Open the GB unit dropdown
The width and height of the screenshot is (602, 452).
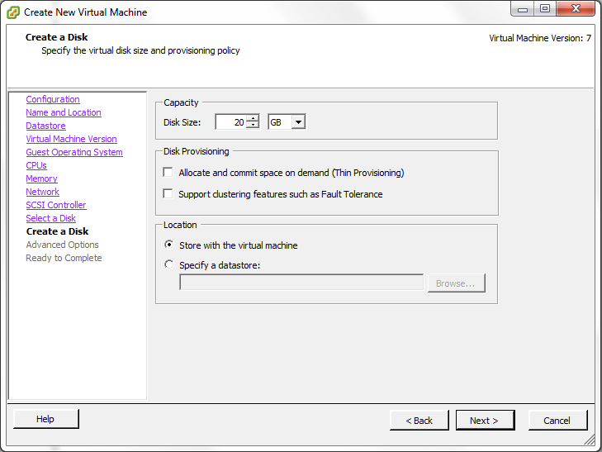(298, 122)
